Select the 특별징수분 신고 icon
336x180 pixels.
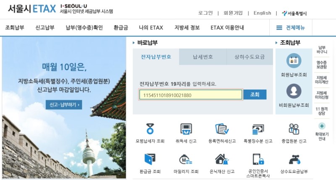click(x=258, y=129)
